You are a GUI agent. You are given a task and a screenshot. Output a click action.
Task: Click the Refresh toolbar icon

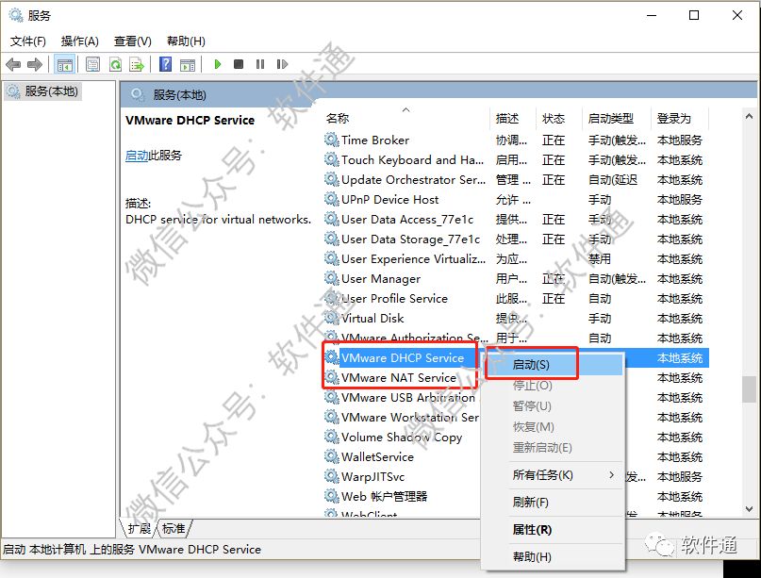tap(115, 64)
